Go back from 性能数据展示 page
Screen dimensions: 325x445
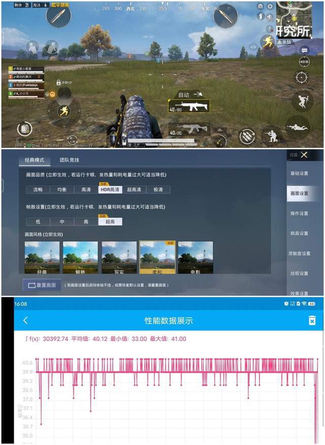[x=25, y=321]
